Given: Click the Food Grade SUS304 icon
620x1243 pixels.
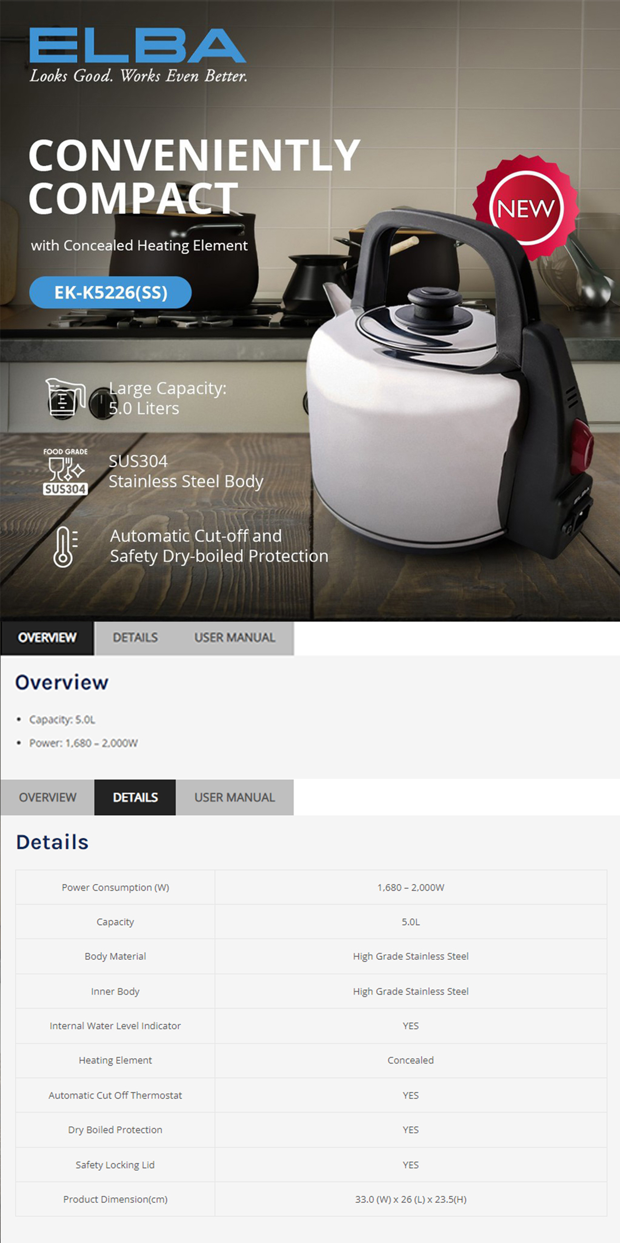Looking at the screenshot, I should (65, 472).
